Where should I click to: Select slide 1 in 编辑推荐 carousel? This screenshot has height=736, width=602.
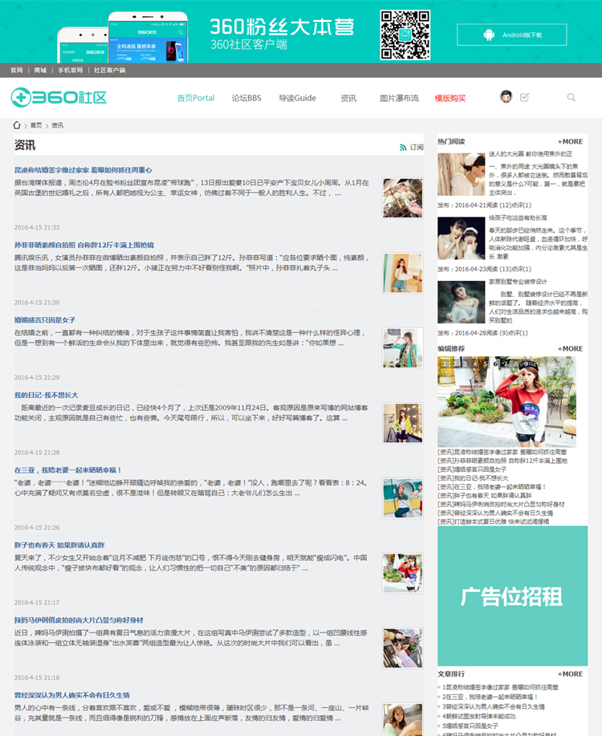point(444,364)
